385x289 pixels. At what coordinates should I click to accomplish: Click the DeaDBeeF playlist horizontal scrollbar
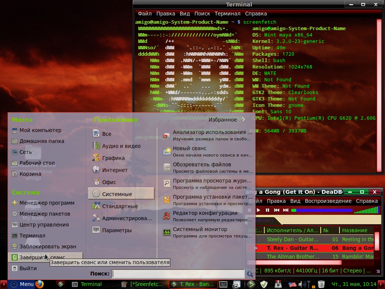tap(294, 263)
